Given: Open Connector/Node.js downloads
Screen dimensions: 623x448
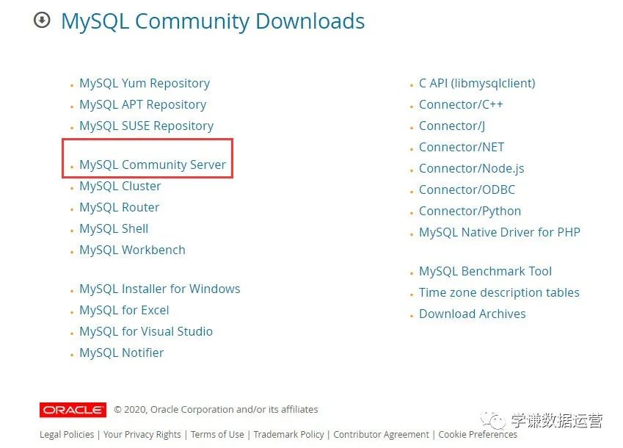Looking at the screenshot, I should point(472,168).
